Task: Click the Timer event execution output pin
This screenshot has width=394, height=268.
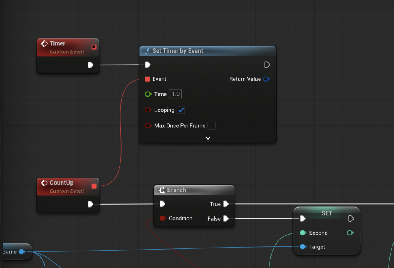Action: pyautogui.click(x=91, y=65)
